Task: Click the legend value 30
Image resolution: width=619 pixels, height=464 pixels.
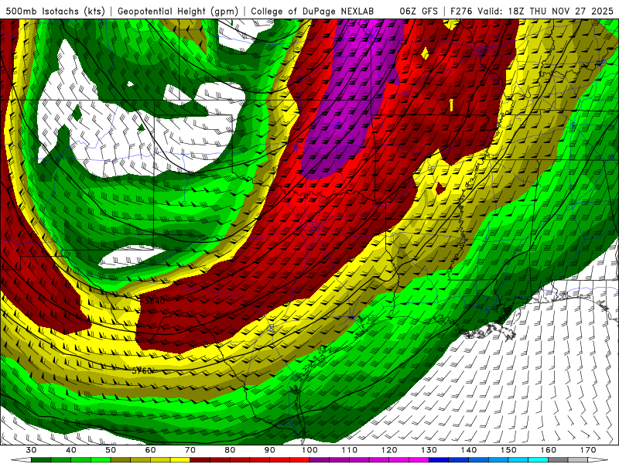Action: tap(31, 450)
